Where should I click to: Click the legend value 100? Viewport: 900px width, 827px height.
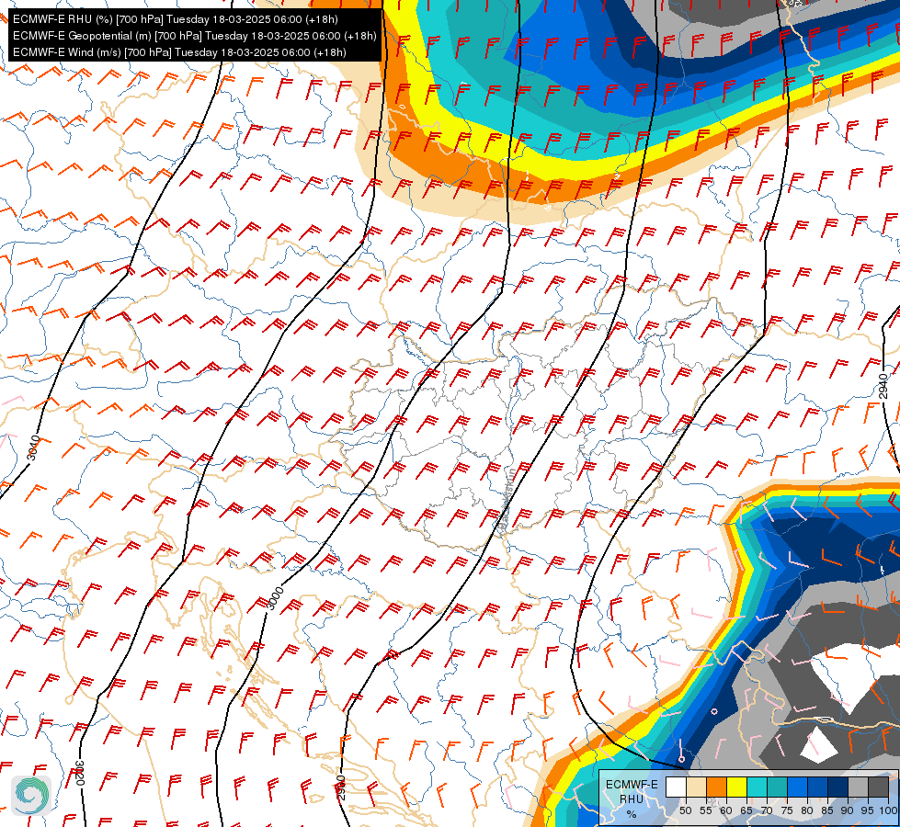(889, 810)
